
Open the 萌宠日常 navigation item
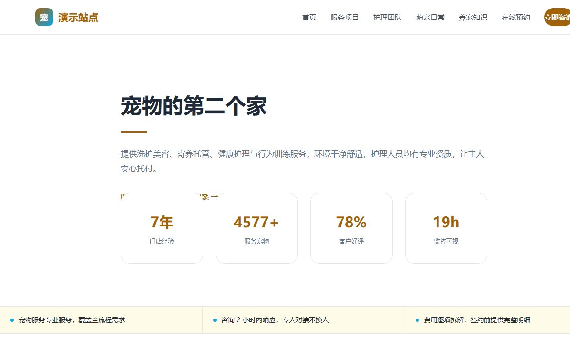pos(430,18)
